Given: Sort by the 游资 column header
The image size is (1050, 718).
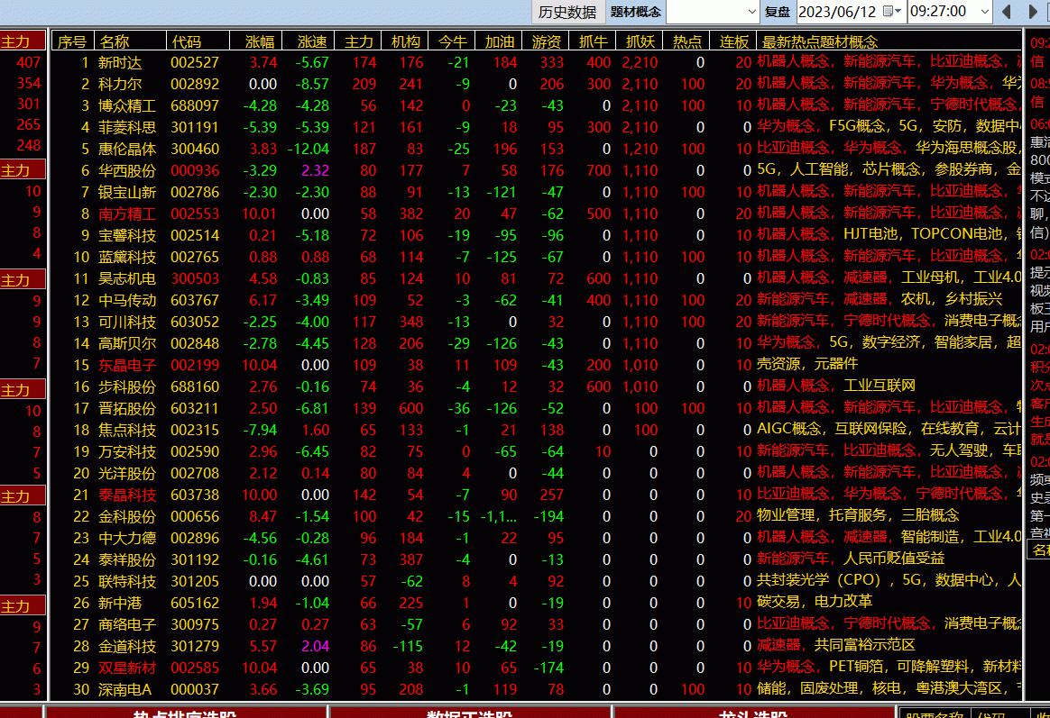Looking at the screenshot, I should pyautogui.click(x=546, y=41).
